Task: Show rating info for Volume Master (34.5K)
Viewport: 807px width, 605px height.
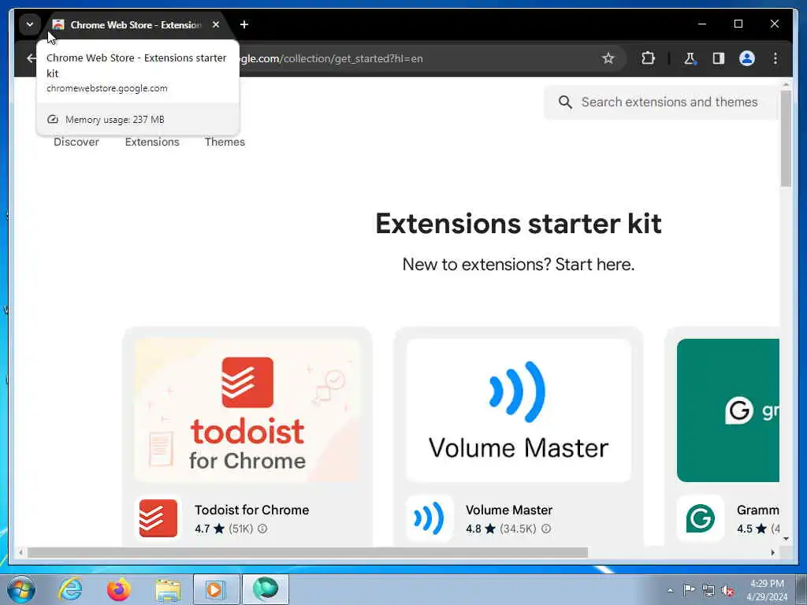Action: [546, 529]
